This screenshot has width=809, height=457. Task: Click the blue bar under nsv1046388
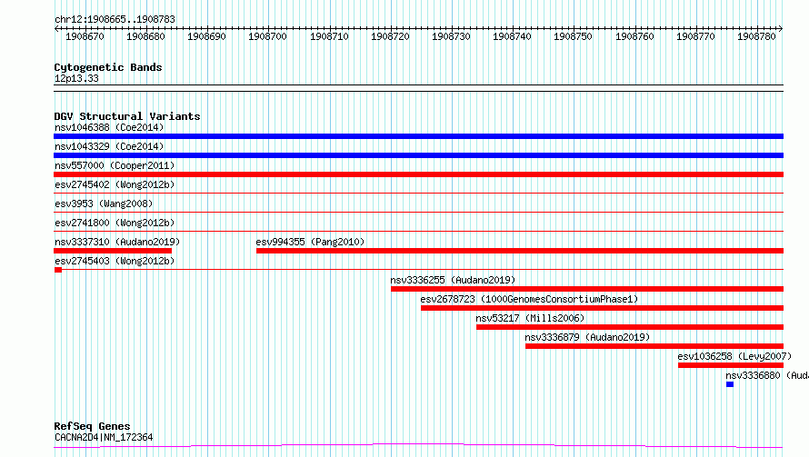tap(418, 136)
